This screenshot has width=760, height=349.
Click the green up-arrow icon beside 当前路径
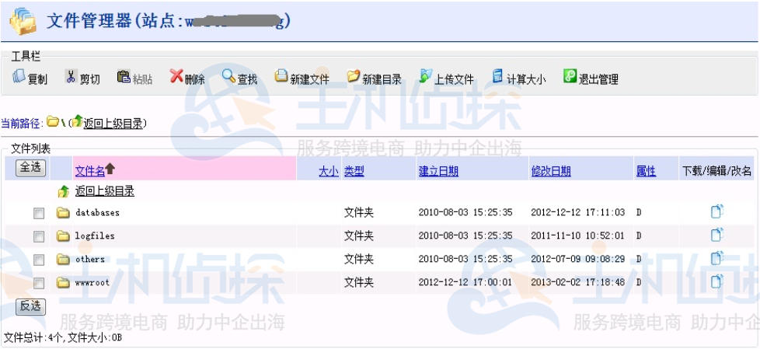78,122
